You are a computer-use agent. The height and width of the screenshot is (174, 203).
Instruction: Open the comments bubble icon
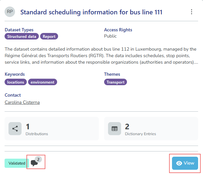(34, 163)
